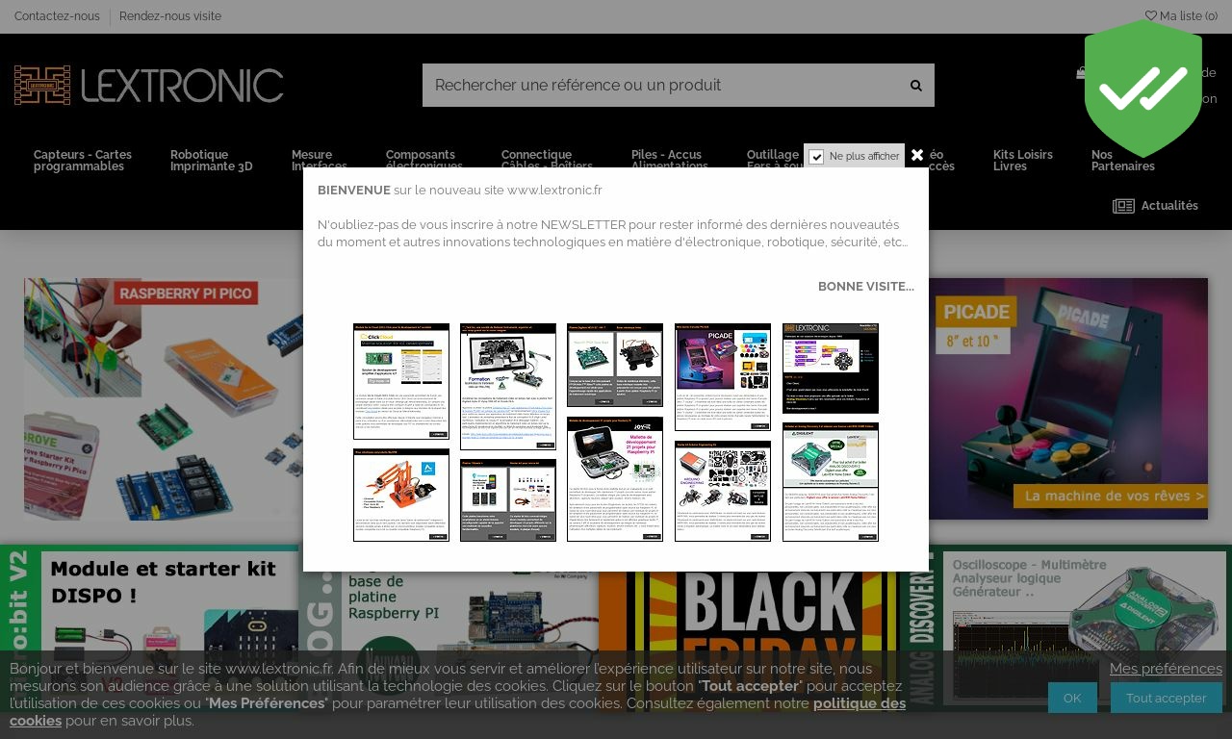The height and width of the screenshot is (739, 1232).
Task: Open Composants électroniques menu
Action: 424,159
